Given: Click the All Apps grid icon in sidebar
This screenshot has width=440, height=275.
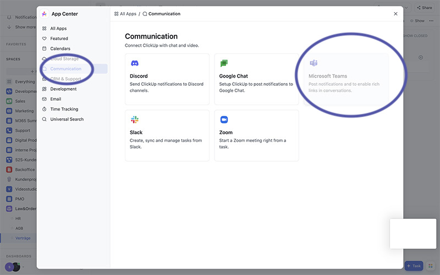Looking at the screenshot, I should (x=45, y=29).
